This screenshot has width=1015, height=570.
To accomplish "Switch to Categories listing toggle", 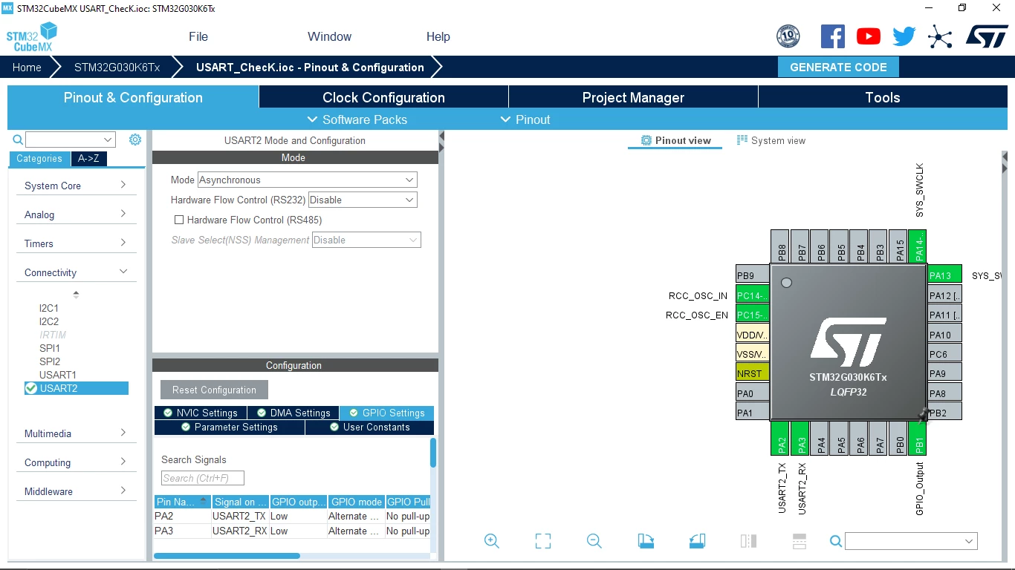I will 39,158.
